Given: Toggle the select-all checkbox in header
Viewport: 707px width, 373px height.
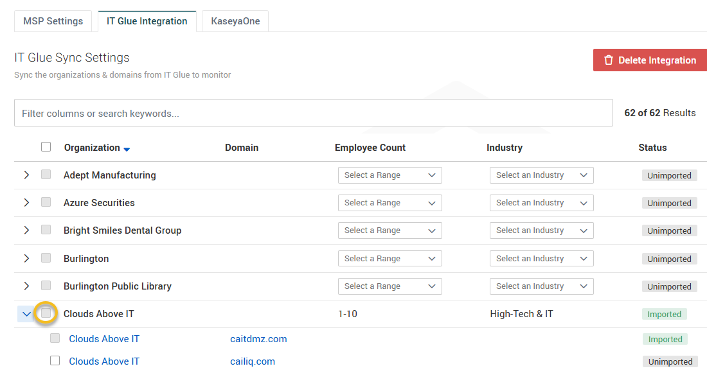Looking at the screenshot, I should pyautogui.click(x=46, y=147).
